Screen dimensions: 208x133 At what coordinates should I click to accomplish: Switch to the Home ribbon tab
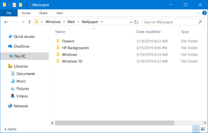pos(26,13)
